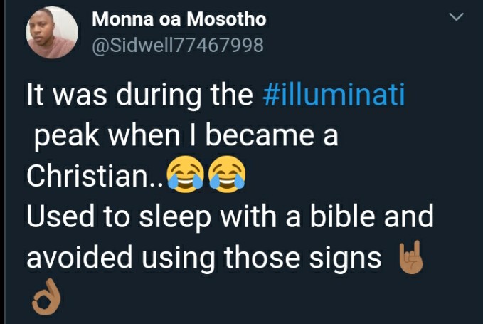The image size is (483, 324).
Task: Click the word "bible" in the tweet
Action: click(x=342, y=216)
